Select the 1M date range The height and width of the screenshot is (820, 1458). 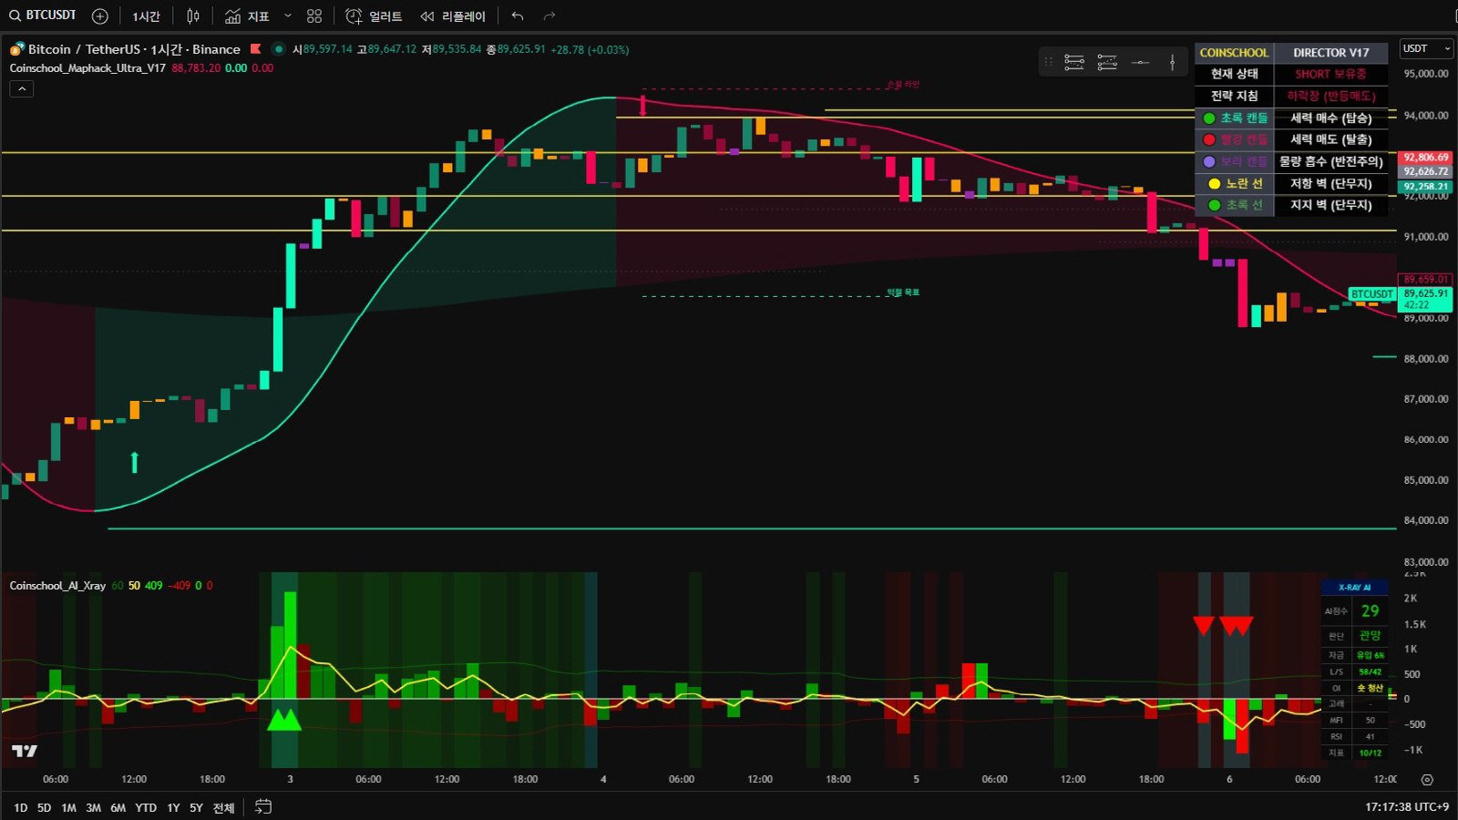(x=68, y=808)
